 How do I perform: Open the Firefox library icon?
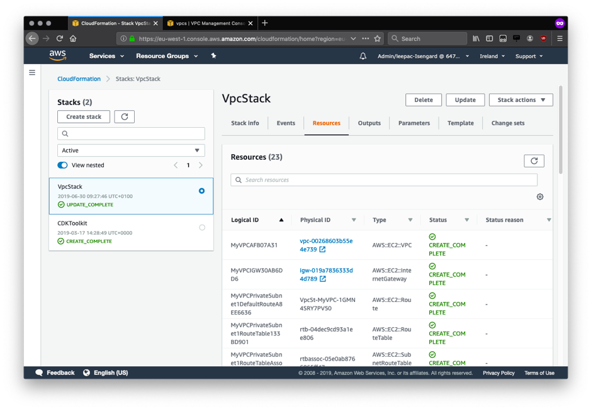476,38
